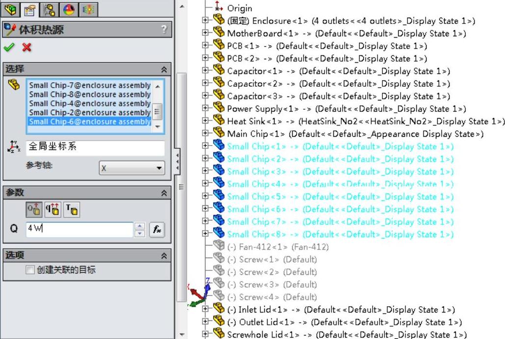Cancel heat source with red X
The image size is (505, 339).
click(26, 48)
